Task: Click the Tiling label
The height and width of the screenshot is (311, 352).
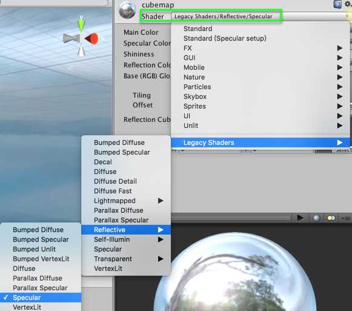Action: tap(141, 95)
